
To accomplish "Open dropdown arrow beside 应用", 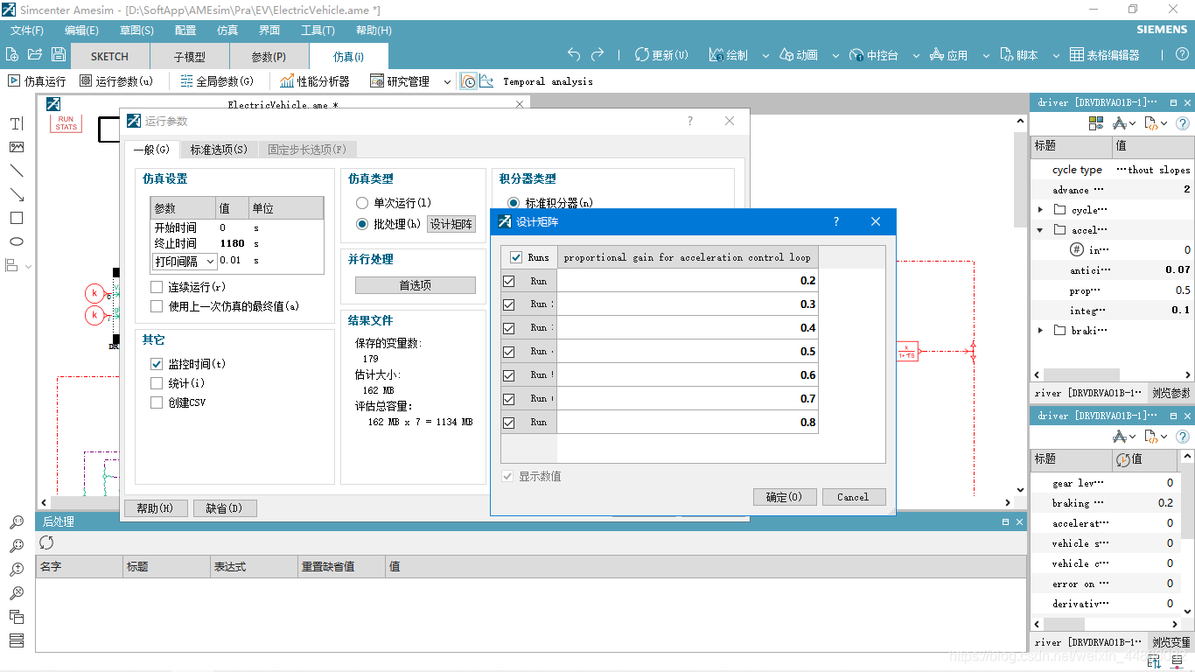I will [985, 56].
